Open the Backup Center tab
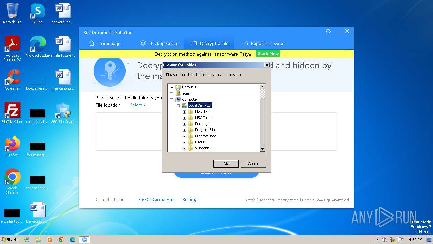Viewport: 433px width, 244px height. pos(160,43)
